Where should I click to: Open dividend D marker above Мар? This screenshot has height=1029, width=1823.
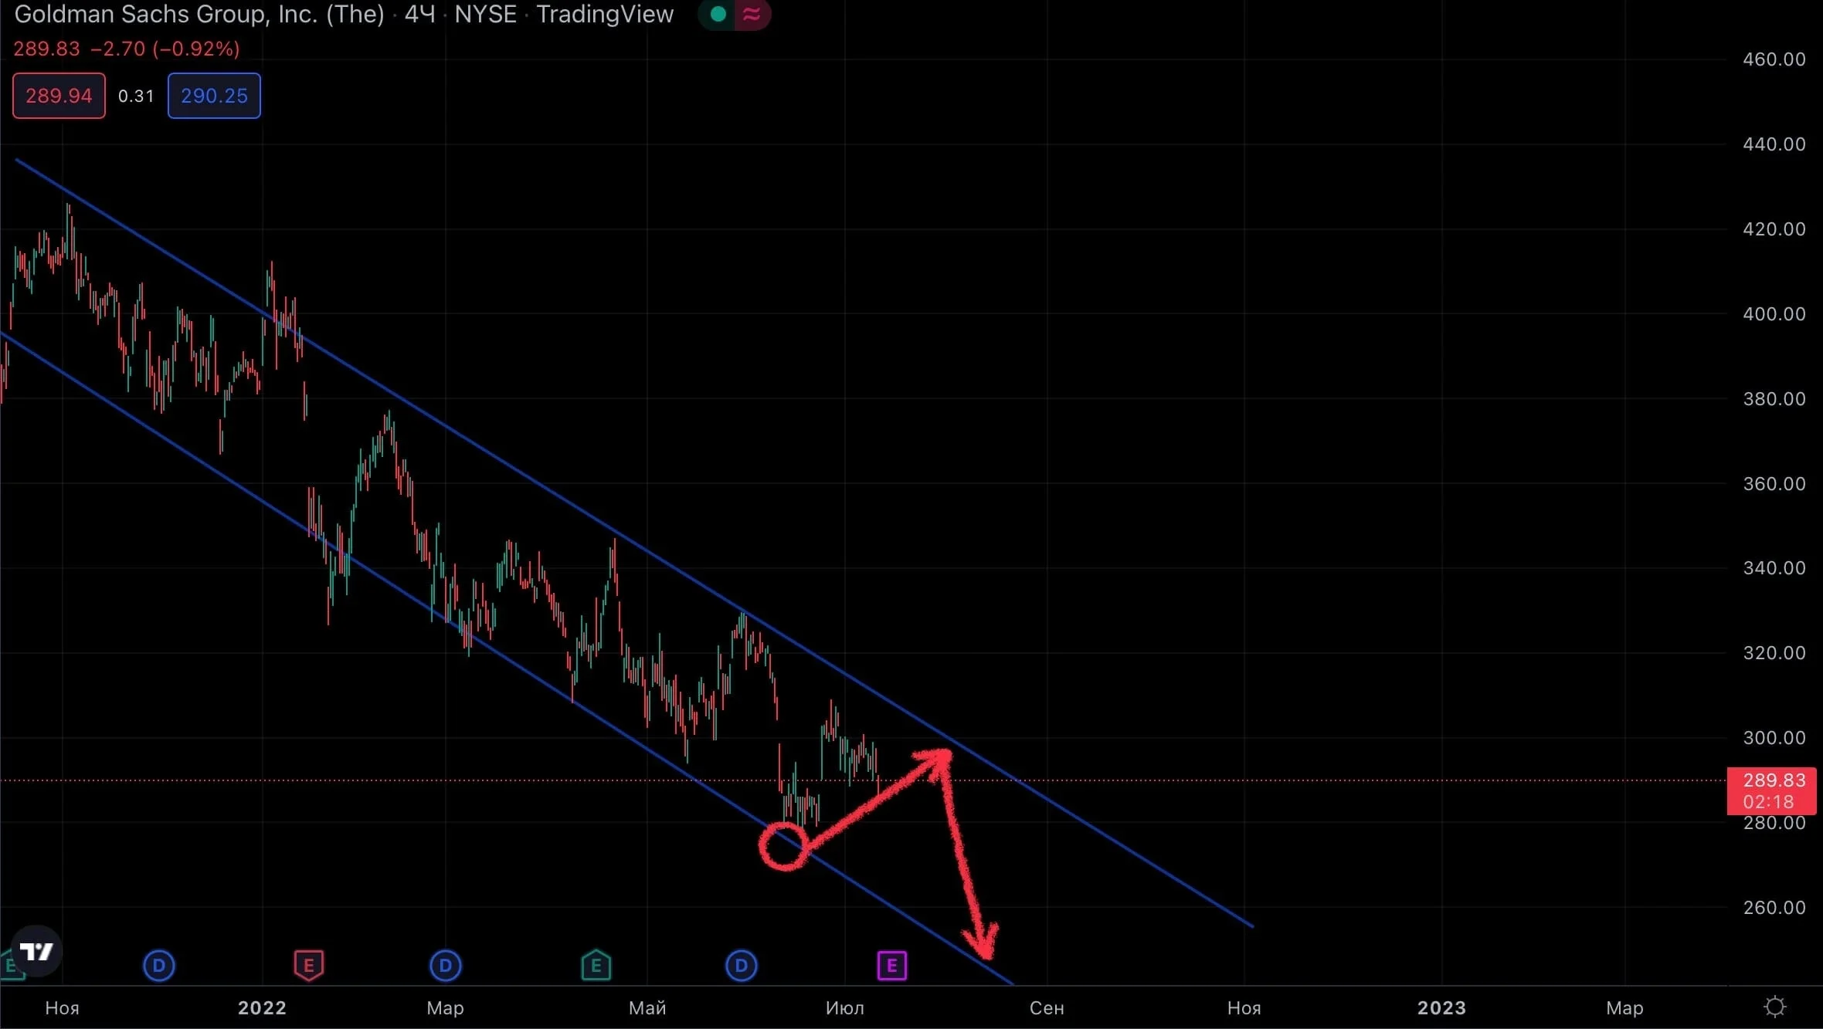445,966
